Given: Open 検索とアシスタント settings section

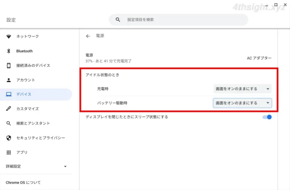Looking at the screenshot, I should pos(36,123).
